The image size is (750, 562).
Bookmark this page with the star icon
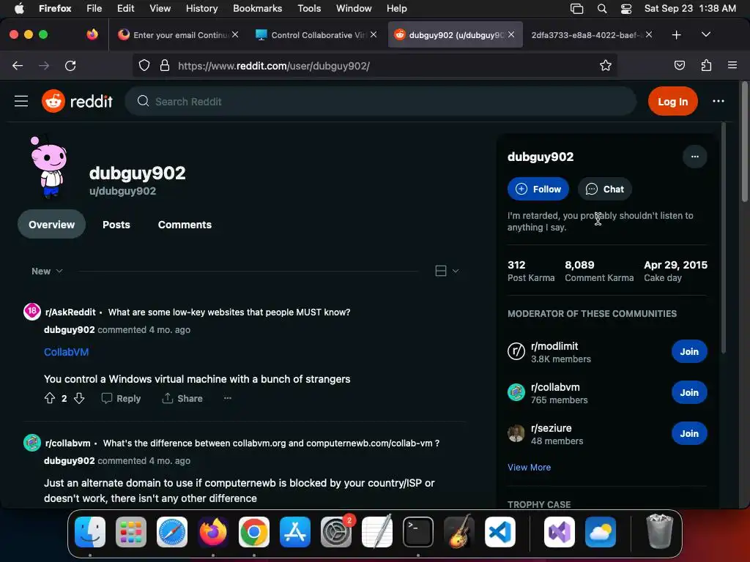click(606, 65)
